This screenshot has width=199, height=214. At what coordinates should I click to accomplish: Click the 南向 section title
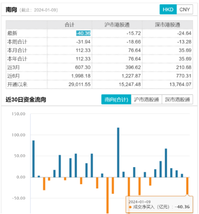[11, 10]
